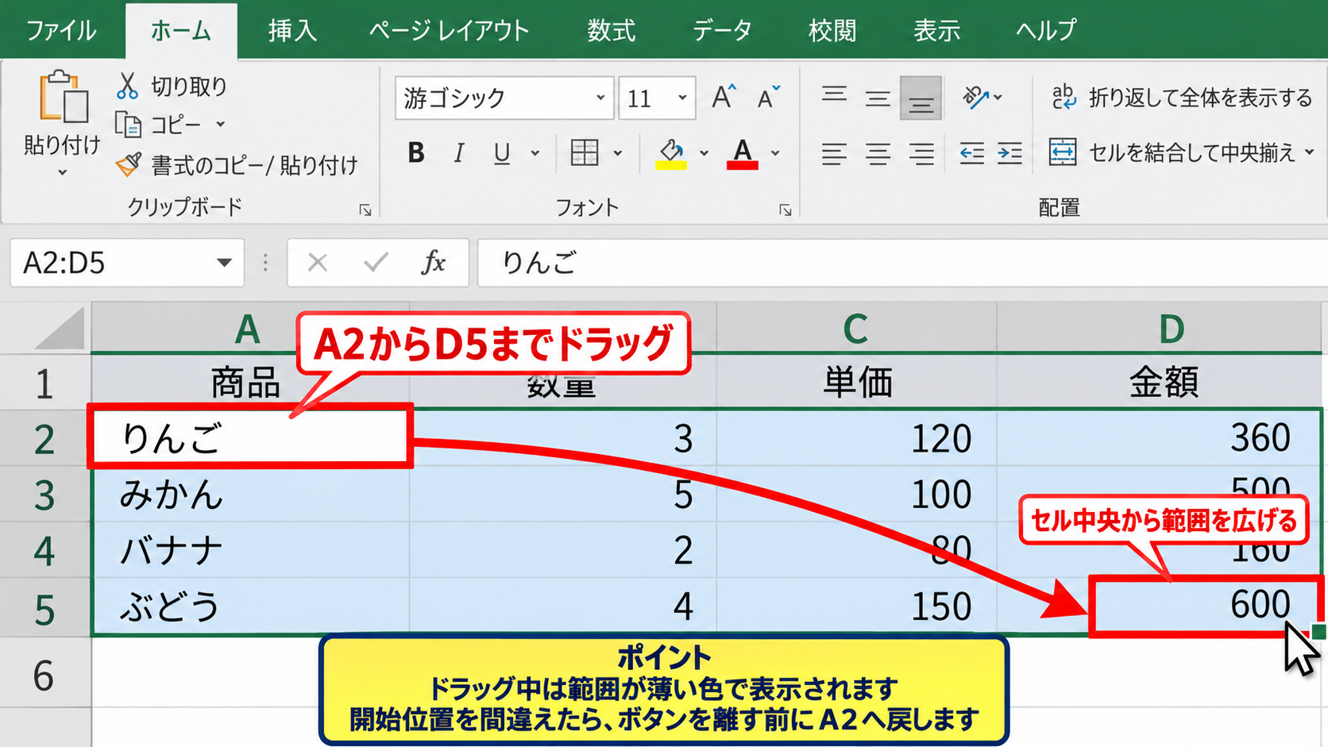This screenshot has width=1328, height=747.
Task: Expand the Name Box dropdown arrow
Action: point(224,263)
